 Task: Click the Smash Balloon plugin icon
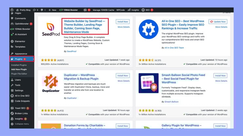click(x=148, y=83)
